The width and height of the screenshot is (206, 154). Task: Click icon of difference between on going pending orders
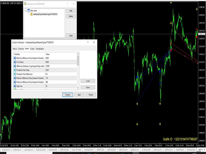point(14,66)
